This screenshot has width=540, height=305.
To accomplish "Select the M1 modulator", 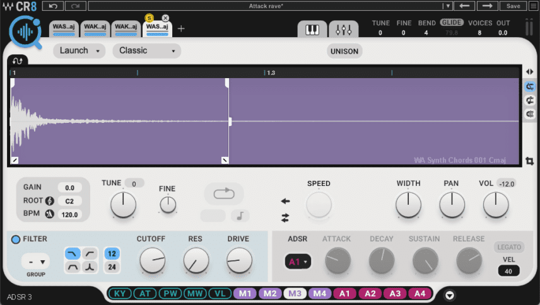I will click(245, 294).
